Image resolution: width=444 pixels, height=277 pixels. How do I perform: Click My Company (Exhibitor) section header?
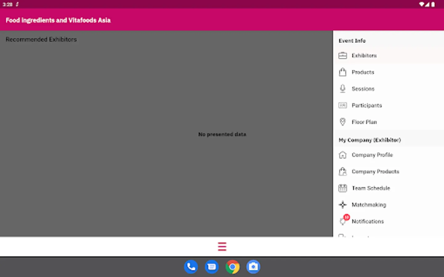point(370,140)
